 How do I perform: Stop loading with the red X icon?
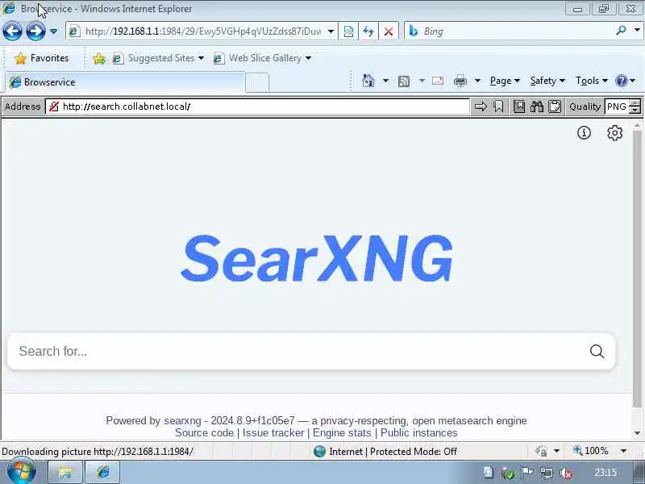click(389, 31)
